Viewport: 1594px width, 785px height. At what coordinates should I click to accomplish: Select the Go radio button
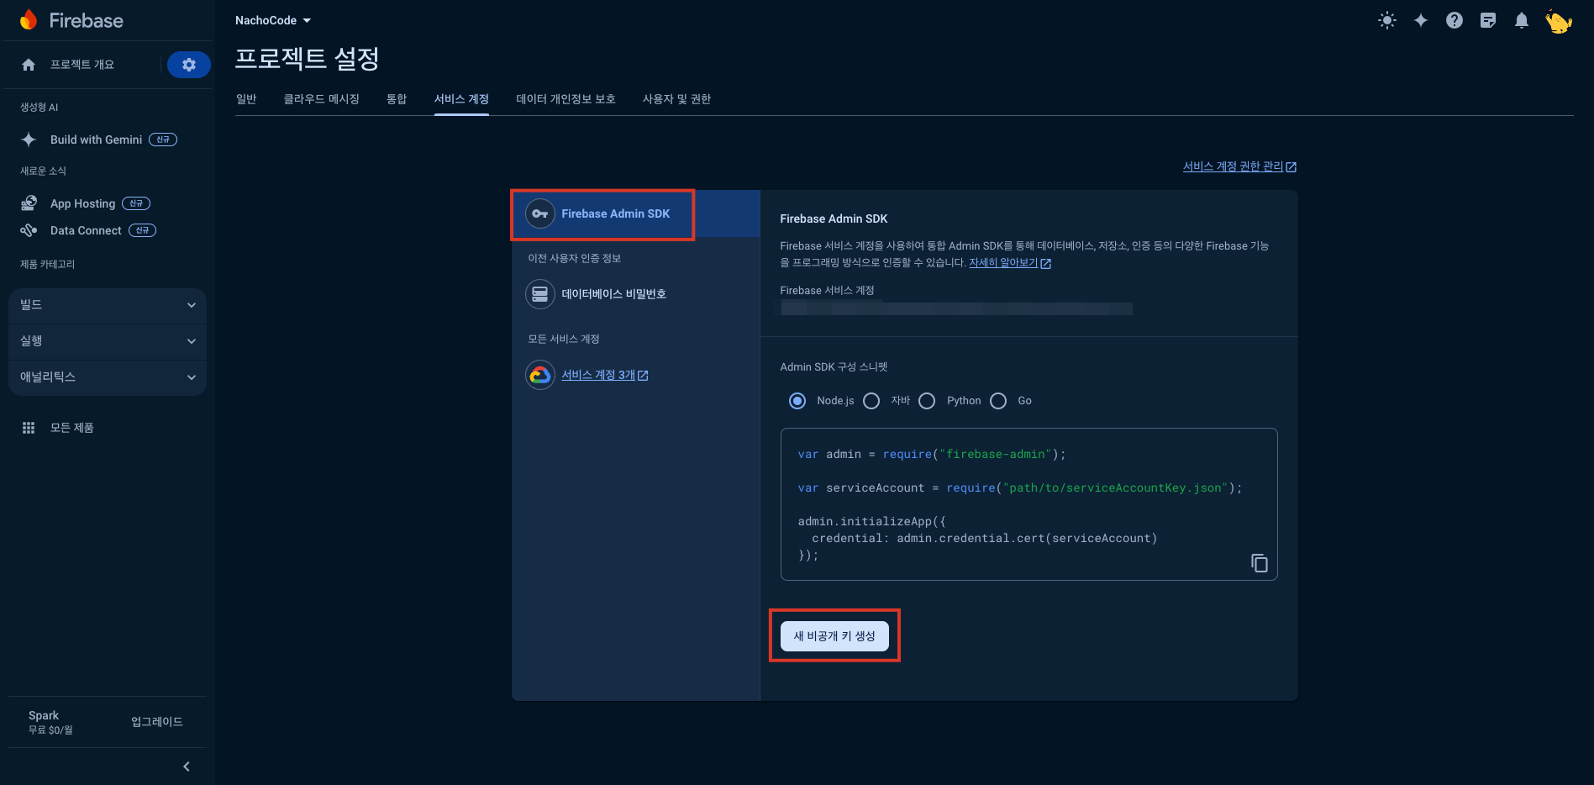pyautogui.click(x=998, y=401)
